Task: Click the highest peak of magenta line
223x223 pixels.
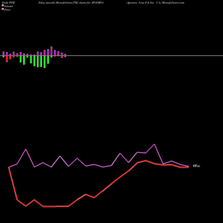Action: (x=154, y=144)
